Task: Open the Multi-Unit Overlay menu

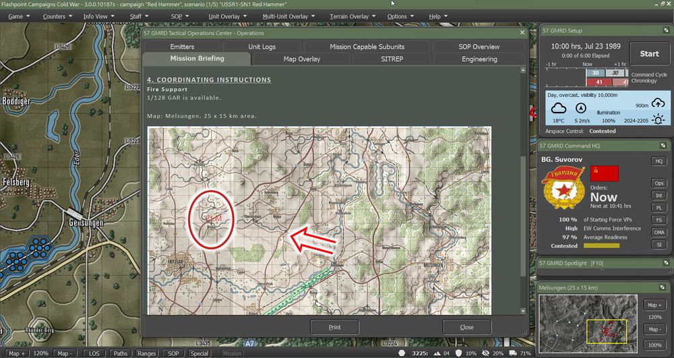Action: [x=288, y=16]
